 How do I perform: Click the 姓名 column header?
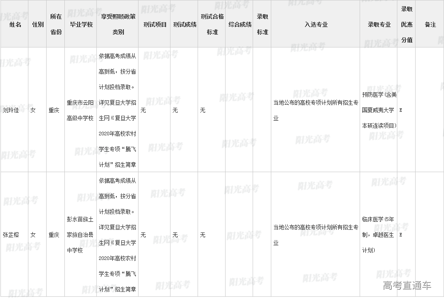[x=15, y=24]
